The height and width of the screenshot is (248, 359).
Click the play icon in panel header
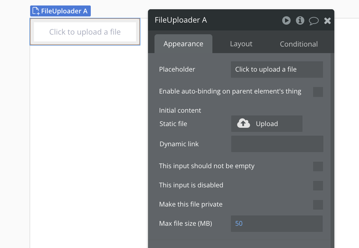[x=286, y=21]
